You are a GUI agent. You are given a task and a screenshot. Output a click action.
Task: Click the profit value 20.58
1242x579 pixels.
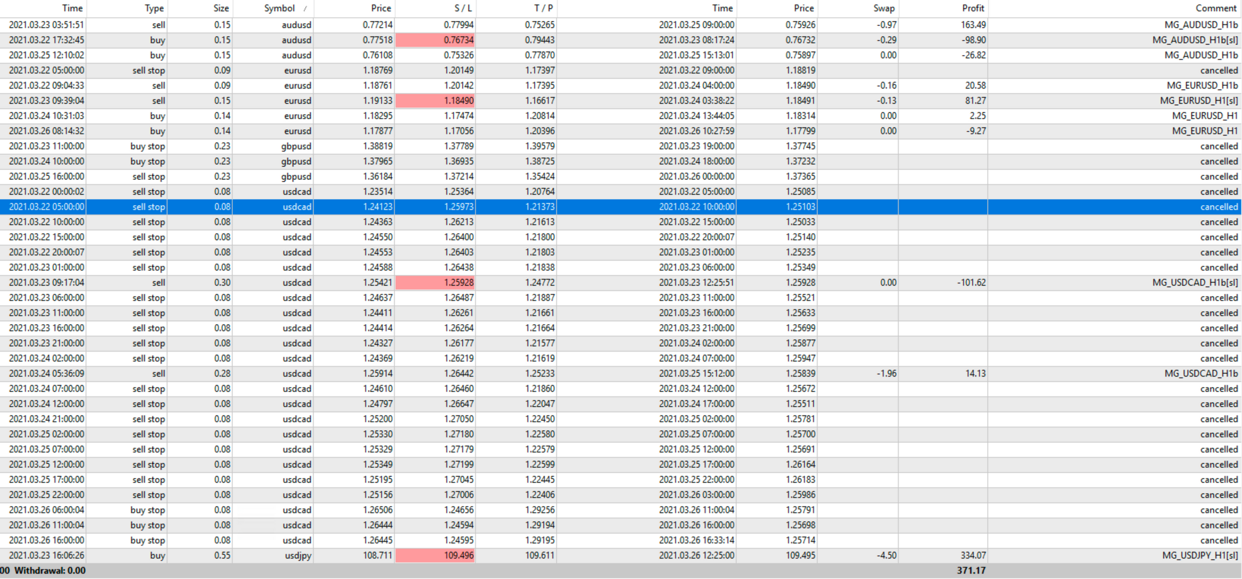[975, 85]
